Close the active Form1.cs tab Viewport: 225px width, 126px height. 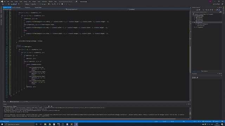point(11,7)
